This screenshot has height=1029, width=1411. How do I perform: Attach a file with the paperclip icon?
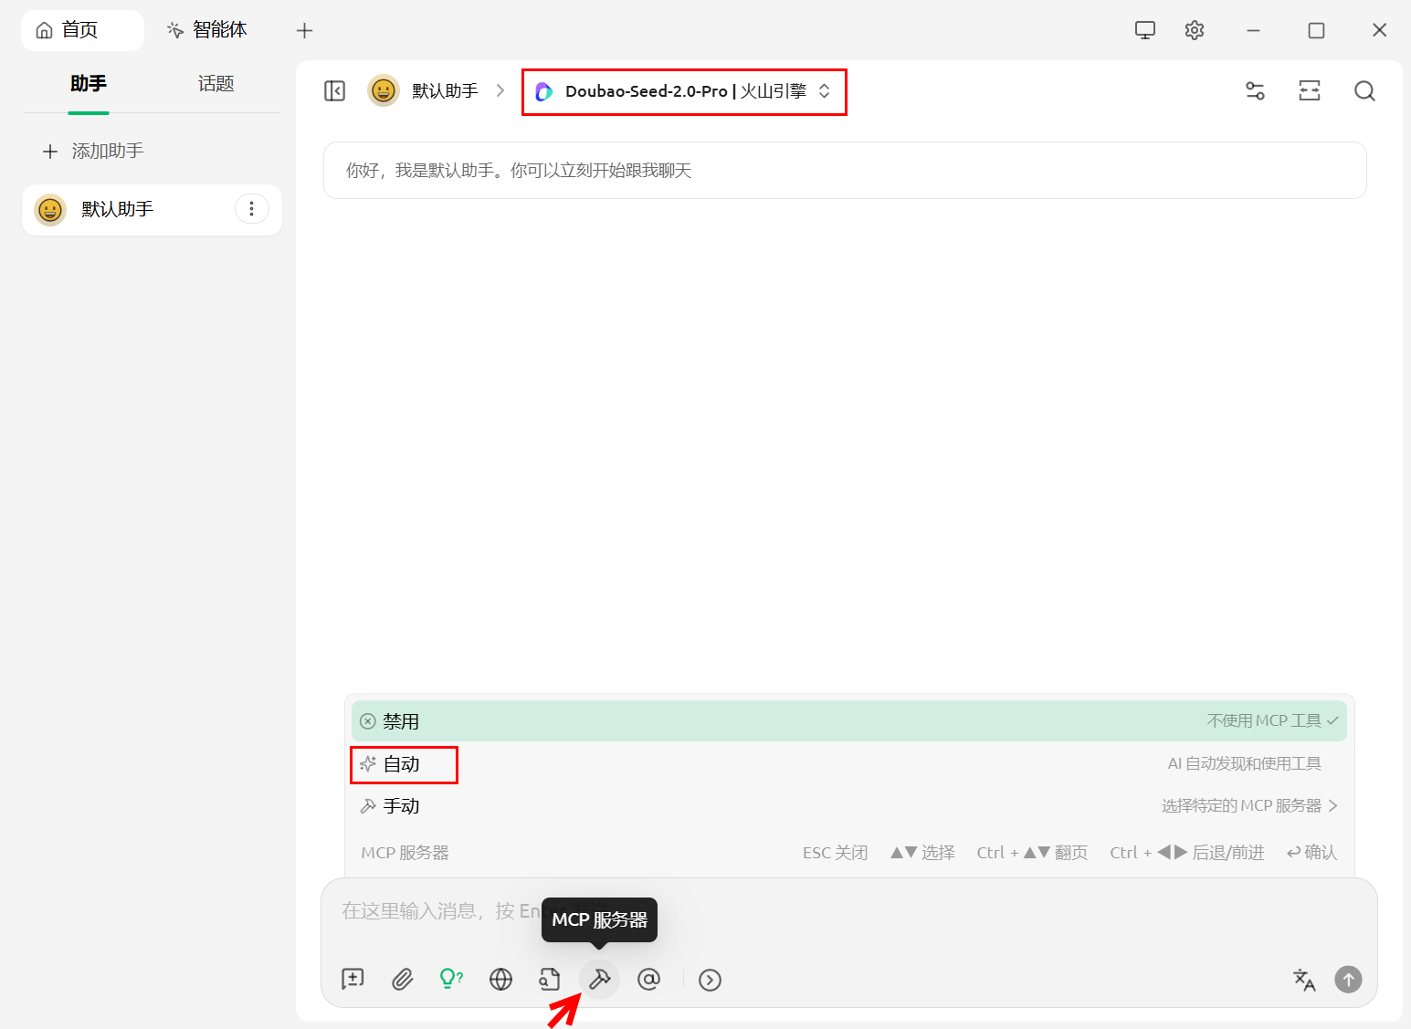402,980
